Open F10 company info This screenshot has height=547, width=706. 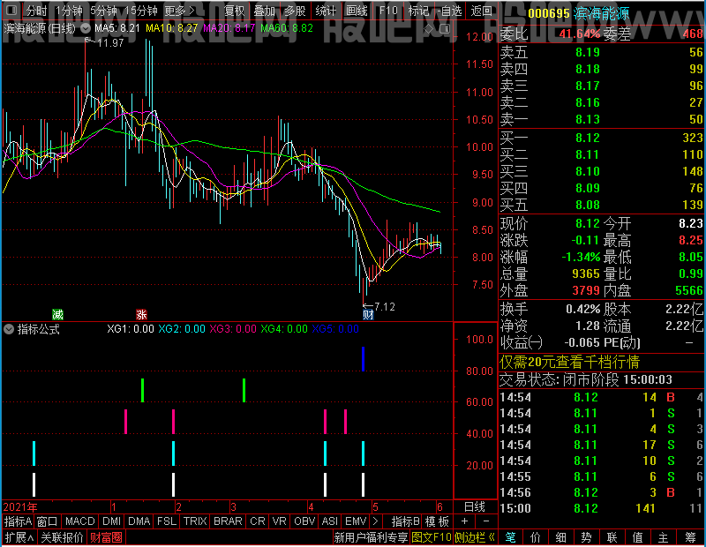pos(388,11)
